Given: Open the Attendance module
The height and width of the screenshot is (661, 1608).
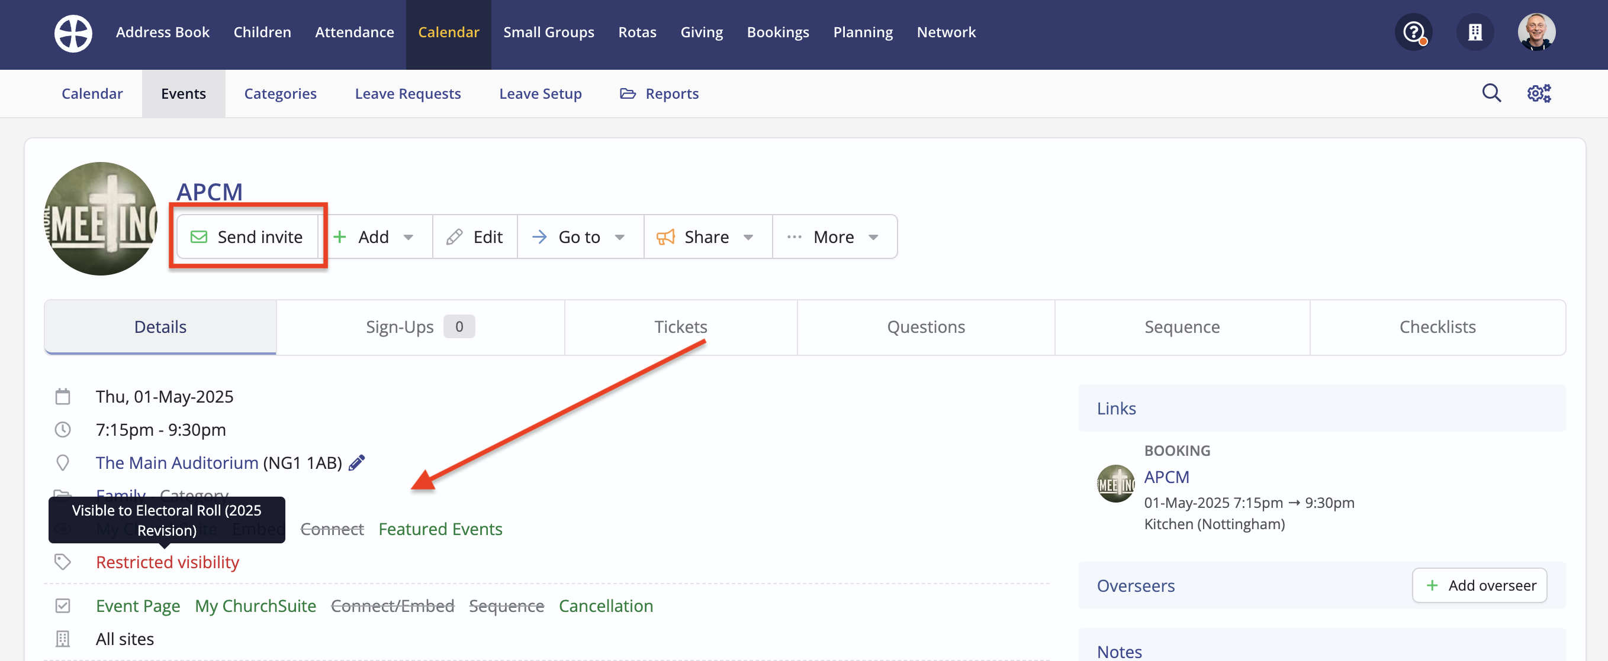Looking at the screenshot, I should (355, 33).
